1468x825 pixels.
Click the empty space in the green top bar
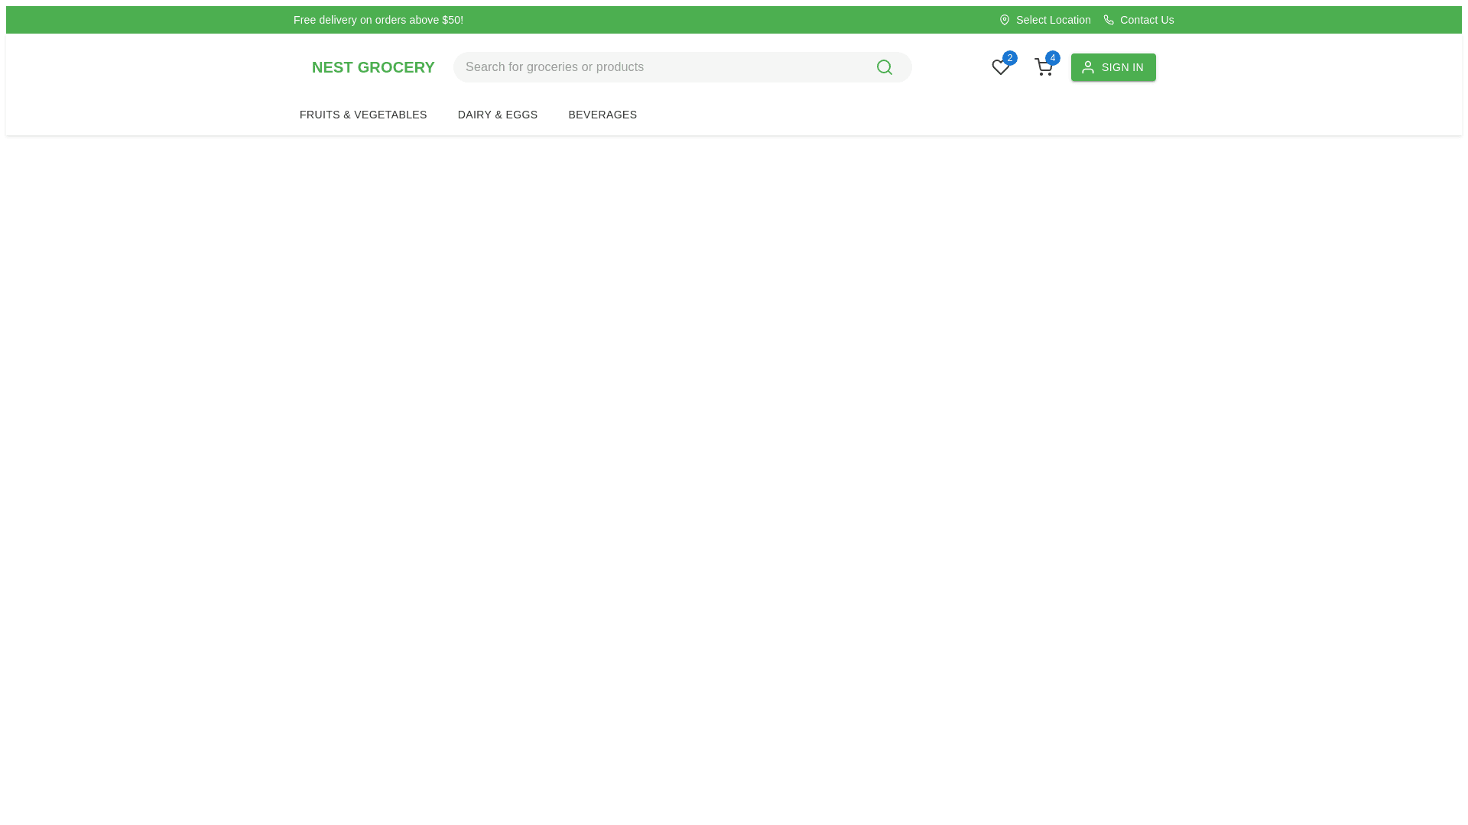(726, 20)
